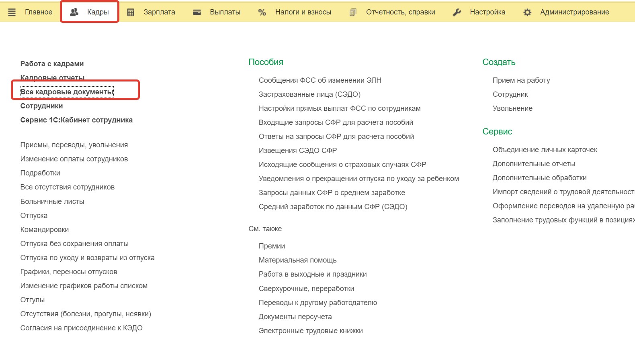Open Ответы на запросы СФР для расчета пособий
This screenshot has width=635, height=342.
pyautogui.click(x=336, y=136)
